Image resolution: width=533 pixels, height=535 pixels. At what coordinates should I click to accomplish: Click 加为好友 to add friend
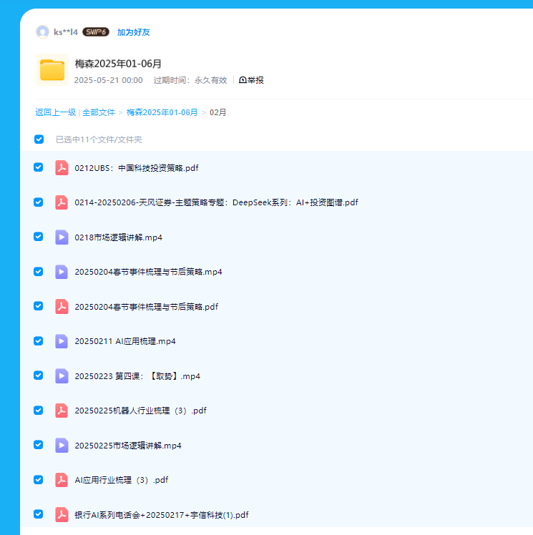[133, 32]
